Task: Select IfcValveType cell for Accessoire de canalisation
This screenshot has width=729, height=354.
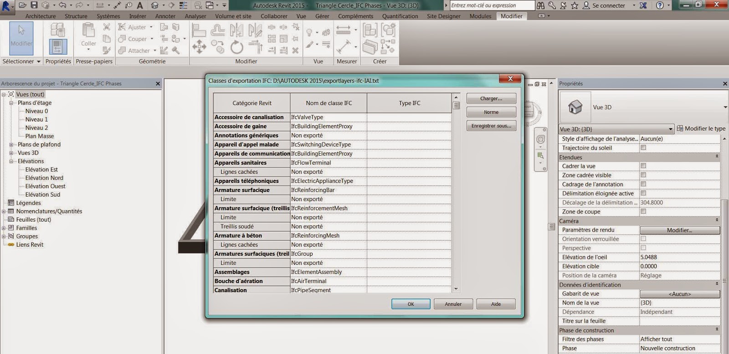Action: click(329, 117)
